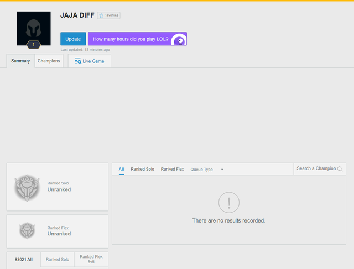Filter matches by Ranked Flex tab
354x269 pixels.
(x=172, y=169)
